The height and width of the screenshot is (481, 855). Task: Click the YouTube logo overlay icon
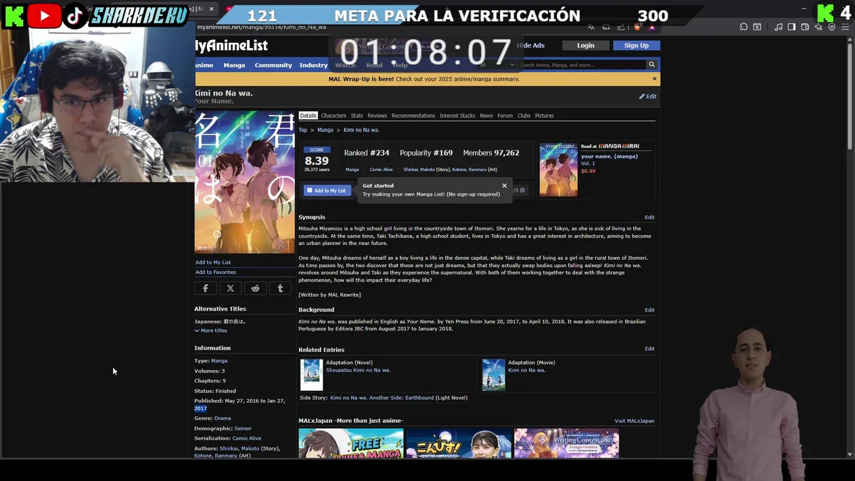point(44,15)
